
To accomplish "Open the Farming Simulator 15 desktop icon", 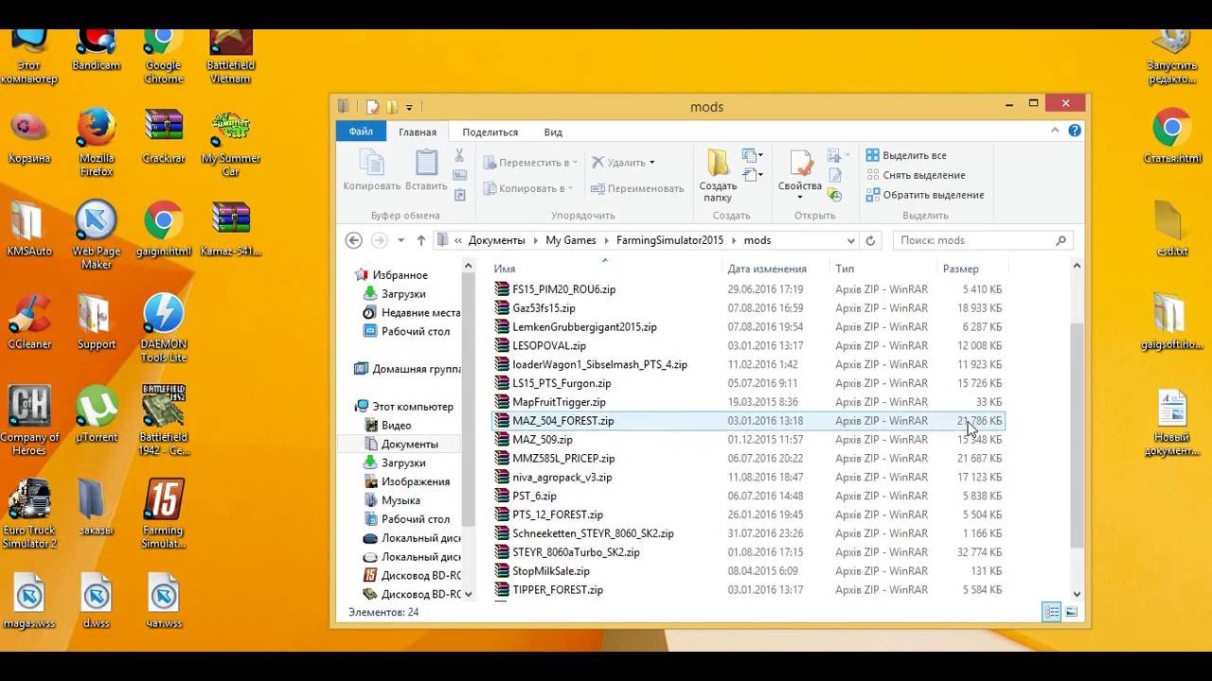I will point(163,514).
